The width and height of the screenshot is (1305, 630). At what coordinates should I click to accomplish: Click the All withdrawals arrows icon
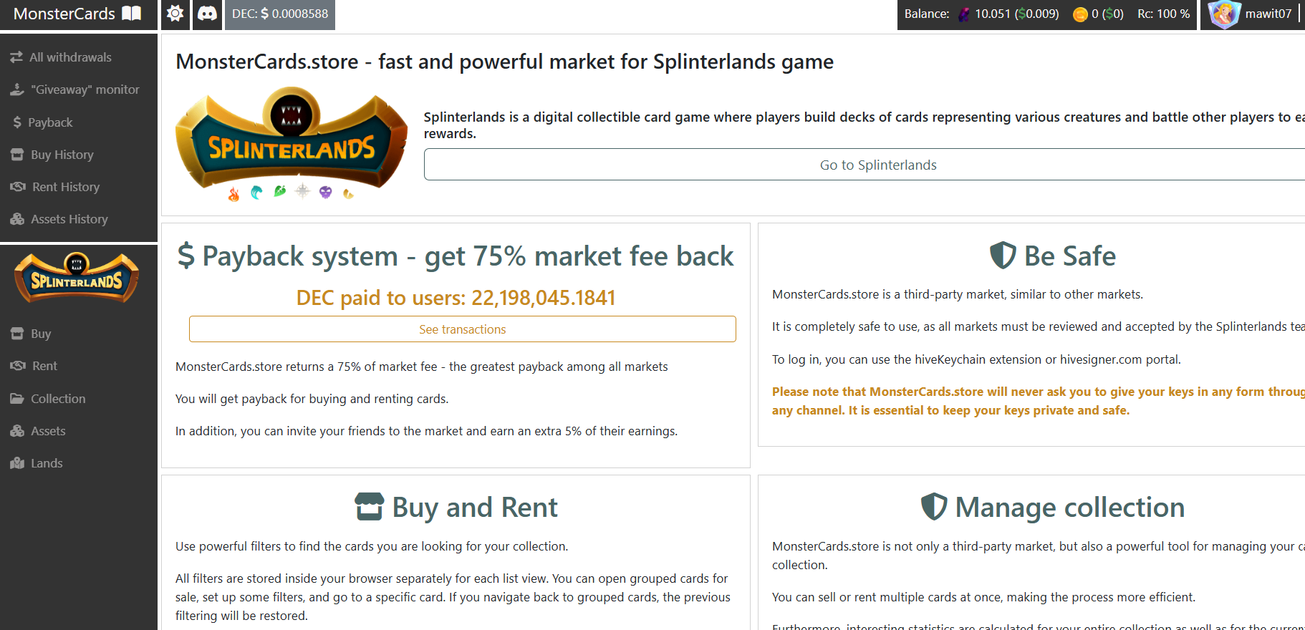(x=16, y=57)
